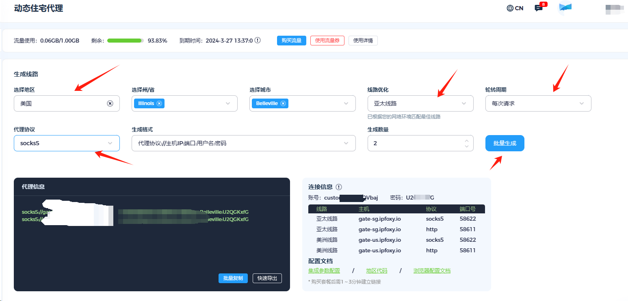Click the 协议 column header

(x=431, y=209)
